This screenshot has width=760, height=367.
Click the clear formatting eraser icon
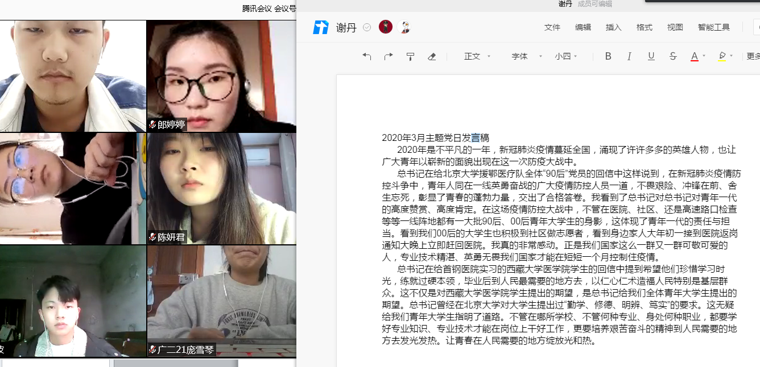[x=432, y=56]
